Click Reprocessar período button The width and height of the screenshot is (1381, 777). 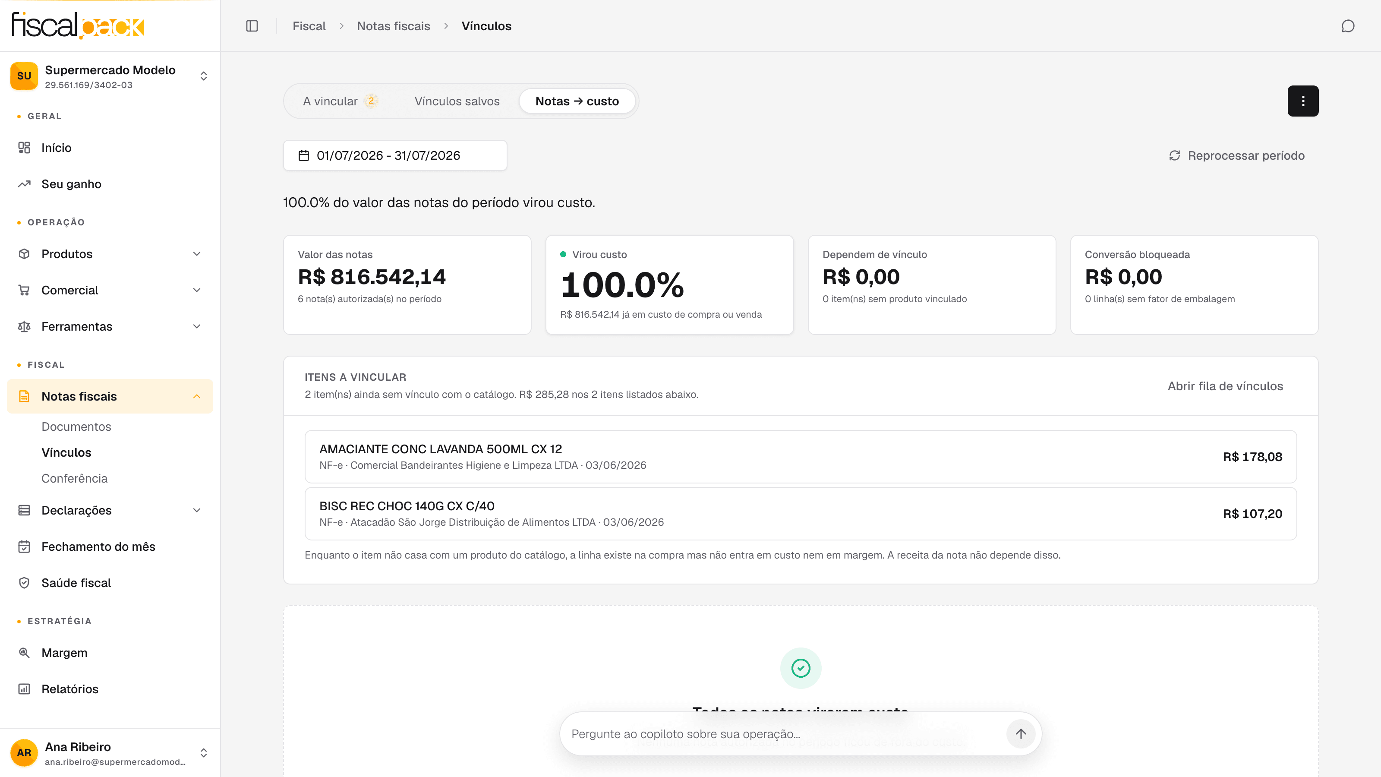tap(1236, 155)
